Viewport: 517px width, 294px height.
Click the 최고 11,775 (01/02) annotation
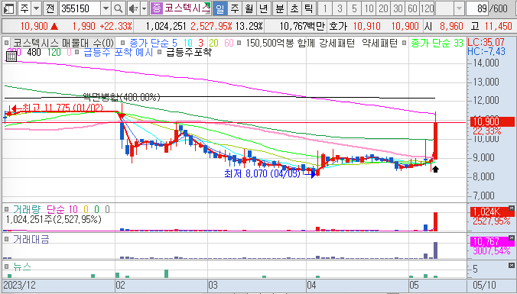coord(62,108)
